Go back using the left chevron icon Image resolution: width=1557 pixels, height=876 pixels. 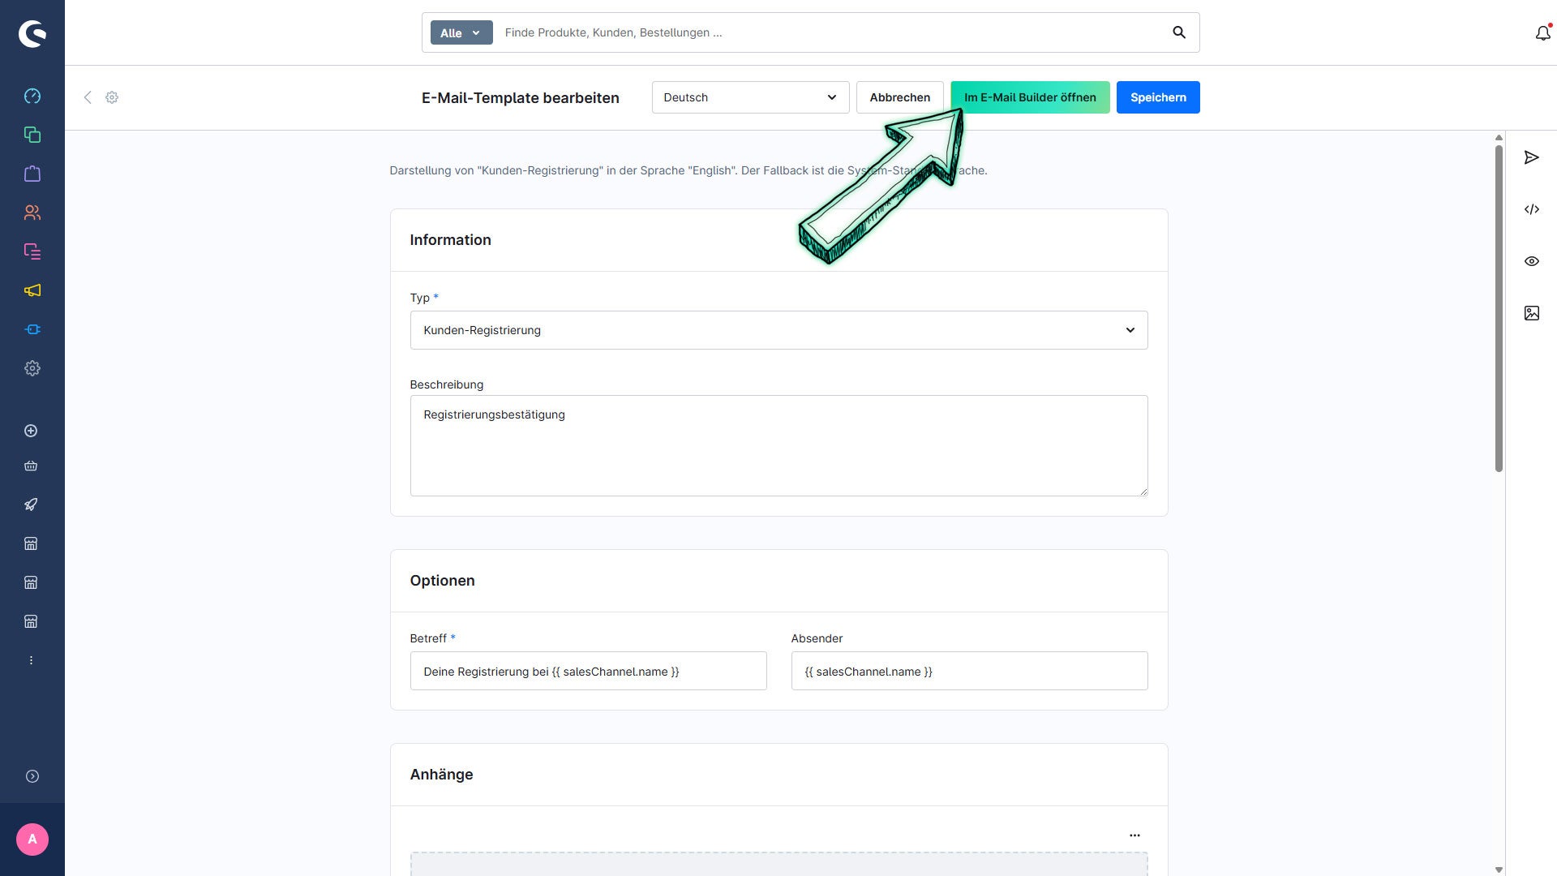[88, 97]
